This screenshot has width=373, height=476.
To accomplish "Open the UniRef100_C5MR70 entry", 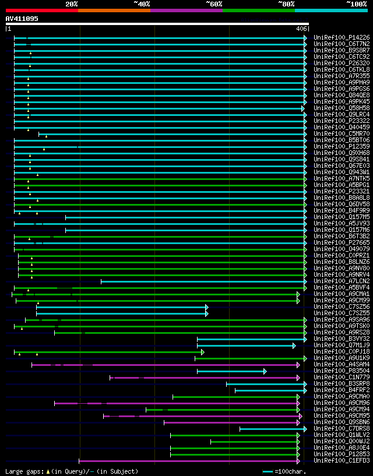I will 342,133.
